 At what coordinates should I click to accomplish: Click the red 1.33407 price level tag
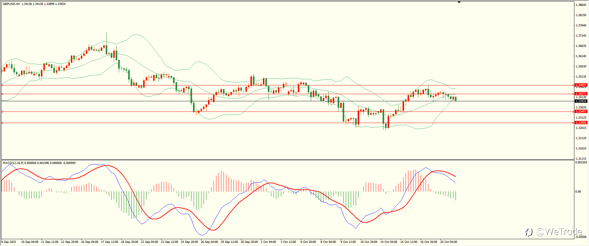coord(581,112)
